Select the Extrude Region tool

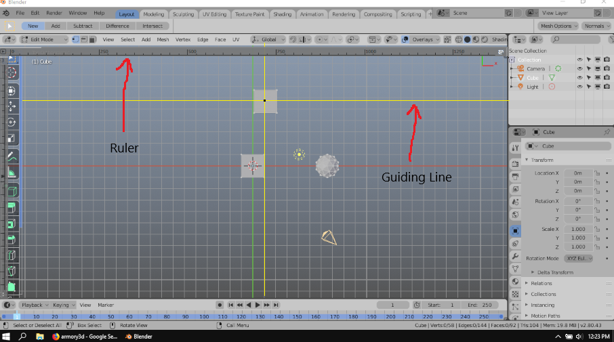tap(12, 208)
